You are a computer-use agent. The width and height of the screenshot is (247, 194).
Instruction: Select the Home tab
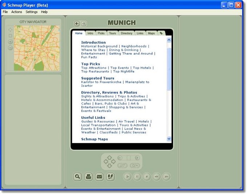(x=78, y=33)
